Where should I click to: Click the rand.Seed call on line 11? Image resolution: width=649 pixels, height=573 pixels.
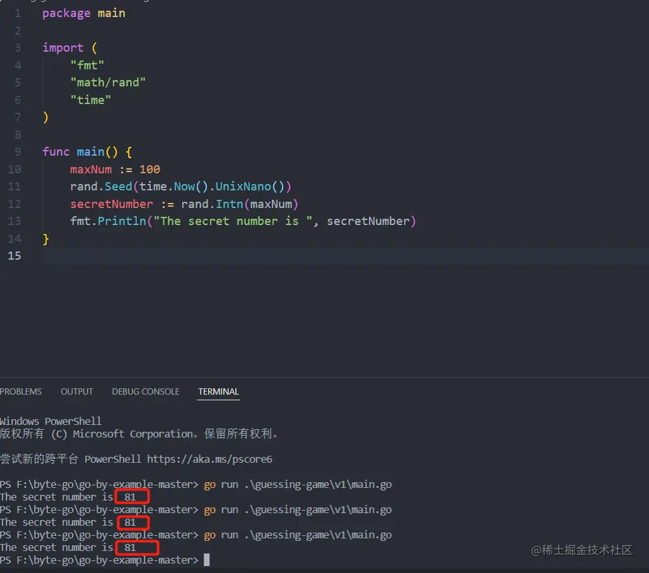pyautogui.click(x=180, y=187)
